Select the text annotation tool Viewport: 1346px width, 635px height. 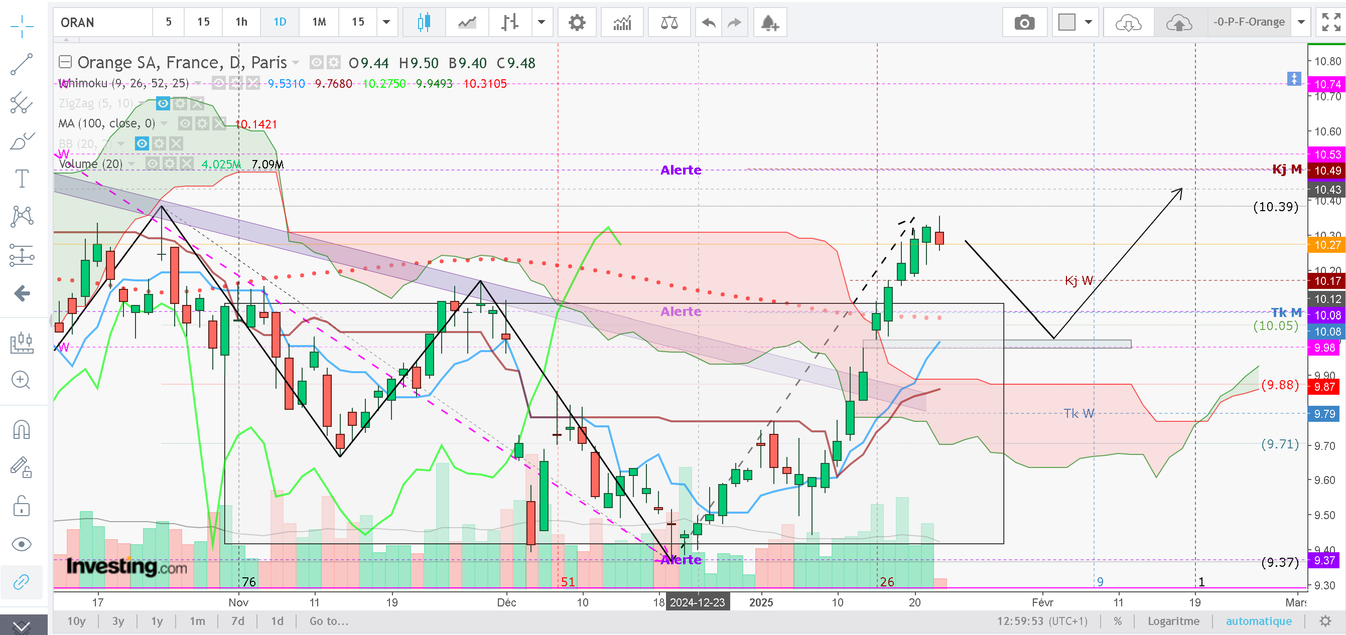(22, 179)
